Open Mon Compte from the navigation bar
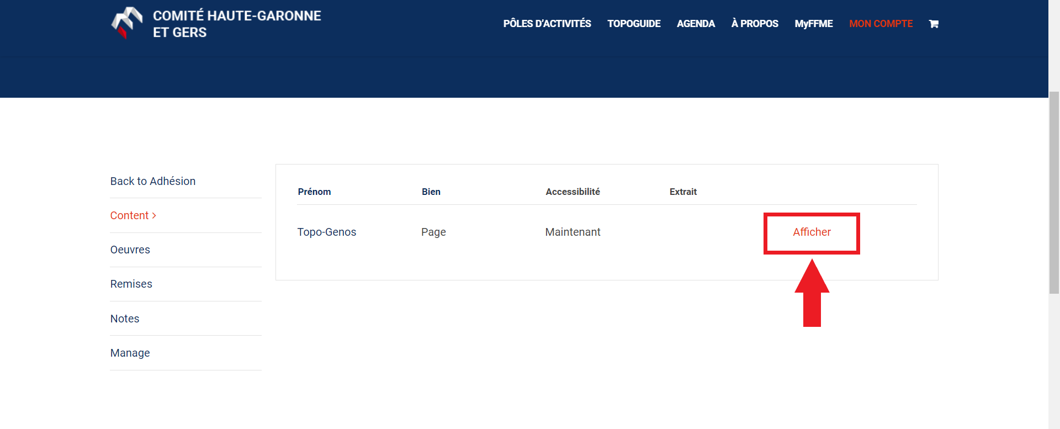Image resolution: width=1060 pixels, height=429 pixels. tap(881, 24)
